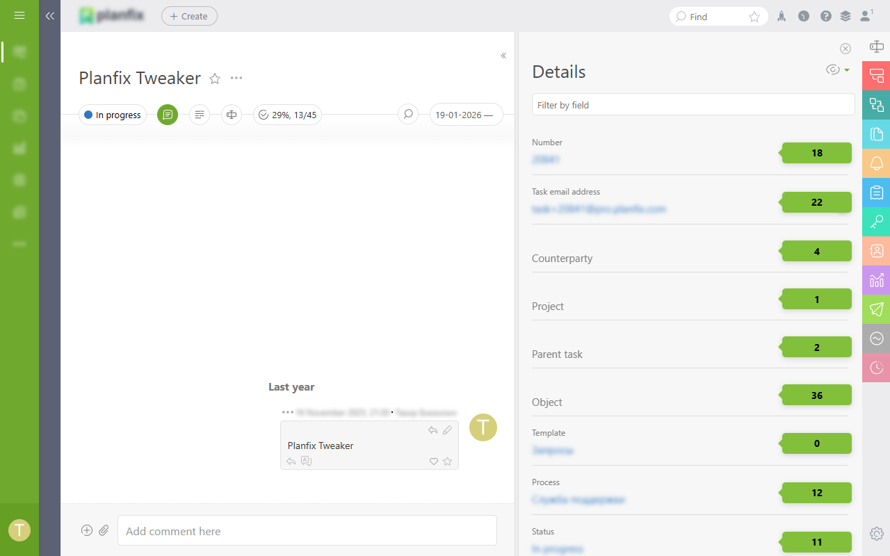Click the green badge labeled 1

[815, 299]
